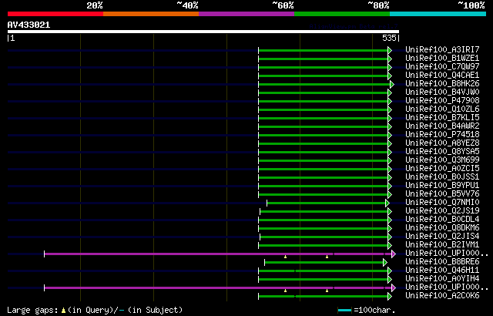Click the '=100char.' scale text
This screenshot has width=493, height=316.
pyautogui.click(x=374, y=310)
